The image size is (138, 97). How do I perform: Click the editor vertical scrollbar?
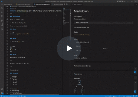tap(70, 25)
